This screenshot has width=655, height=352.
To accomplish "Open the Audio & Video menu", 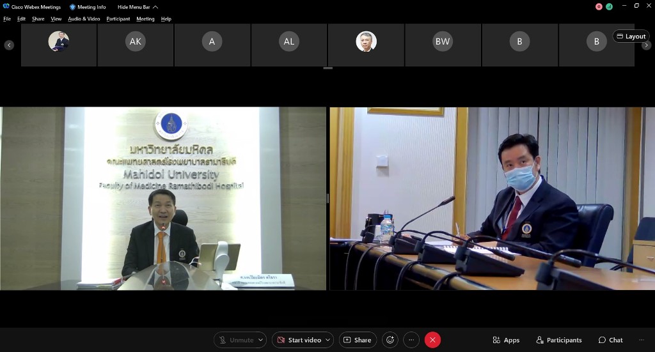I will pyautogui.click(x=84, y=19).
